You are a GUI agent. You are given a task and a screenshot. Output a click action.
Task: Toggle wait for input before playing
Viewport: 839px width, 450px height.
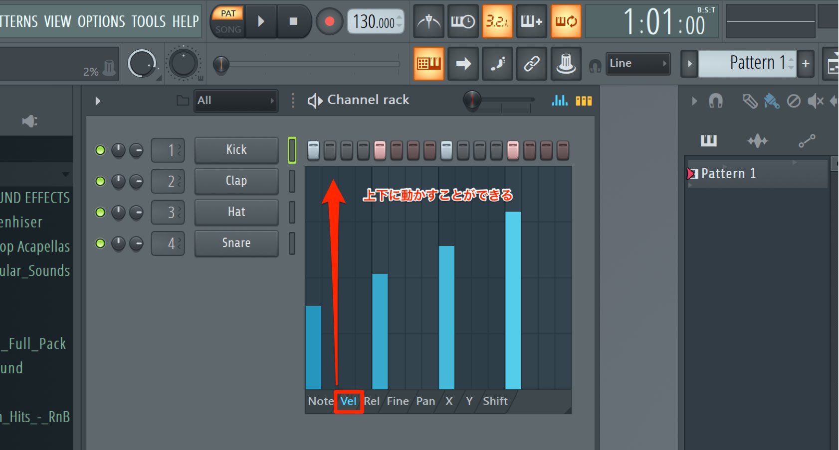463,21
